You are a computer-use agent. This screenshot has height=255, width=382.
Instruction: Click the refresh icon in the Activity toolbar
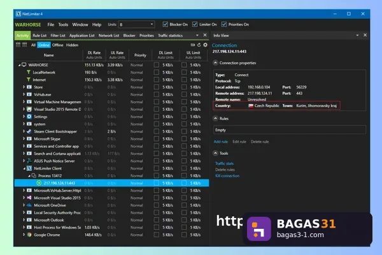[x=199, y=45]
